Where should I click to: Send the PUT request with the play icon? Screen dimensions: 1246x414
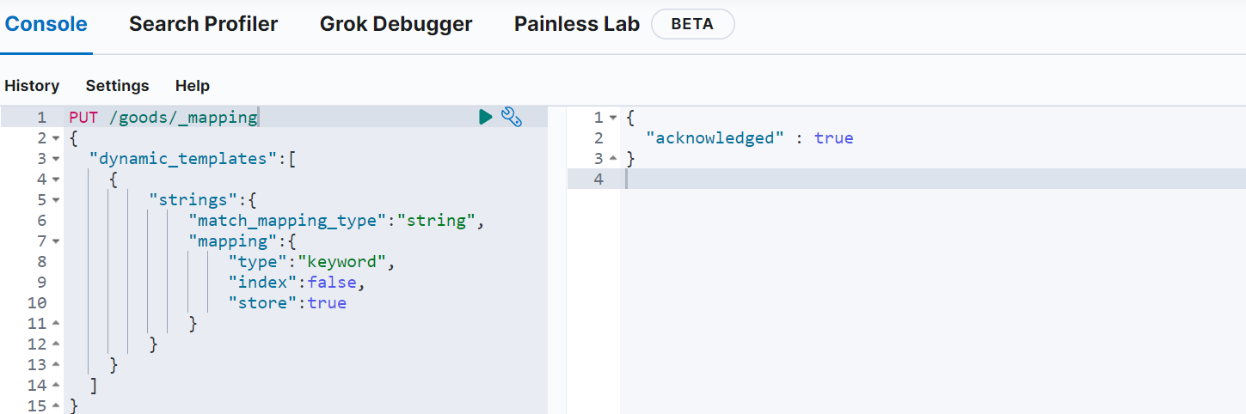[486, 117]
